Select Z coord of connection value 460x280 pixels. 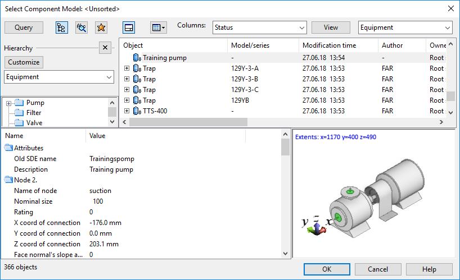click(x=104, y=244)
